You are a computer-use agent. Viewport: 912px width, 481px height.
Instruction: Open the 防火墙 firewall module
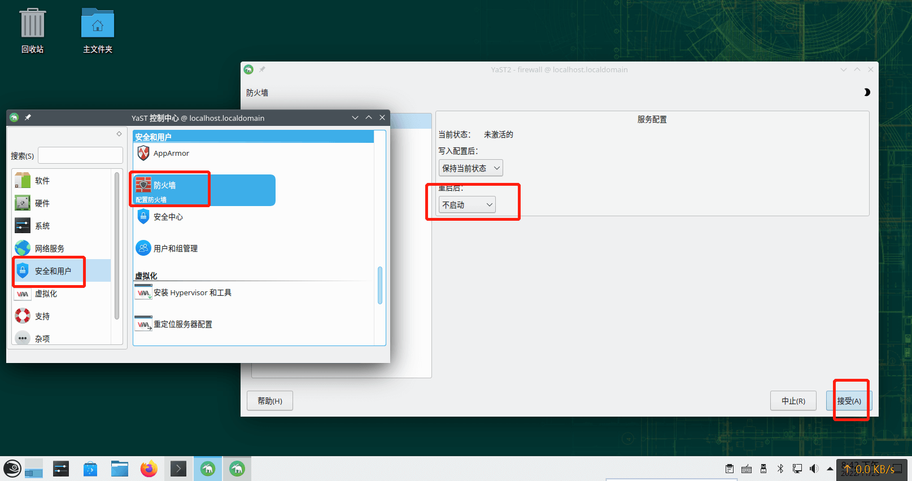(x=164, y=186)
